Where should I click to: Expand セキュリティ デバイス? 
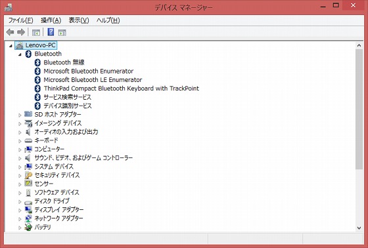(20, 176)
